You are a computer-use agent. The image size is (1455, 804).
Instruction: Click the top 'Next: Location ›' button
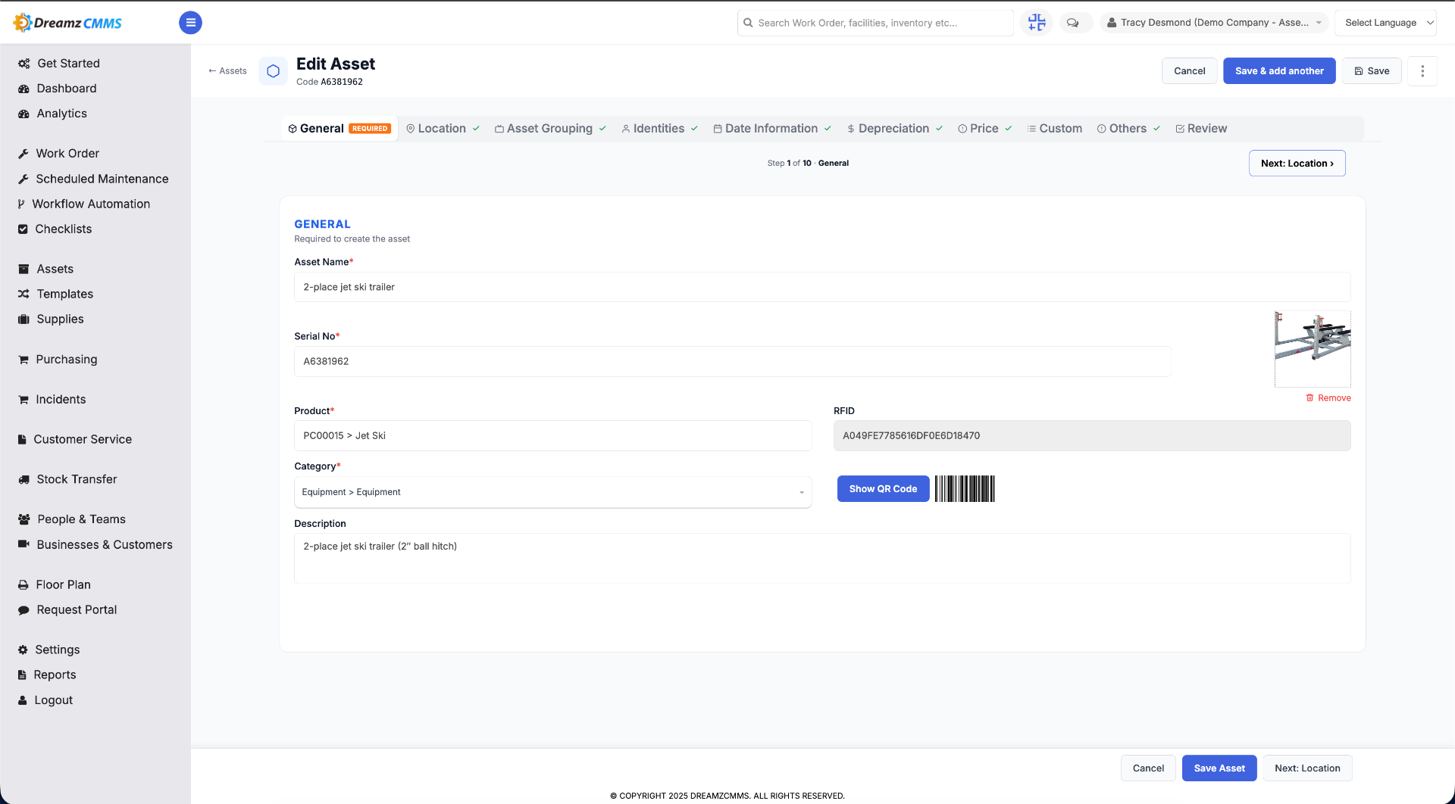[1297, 164]
